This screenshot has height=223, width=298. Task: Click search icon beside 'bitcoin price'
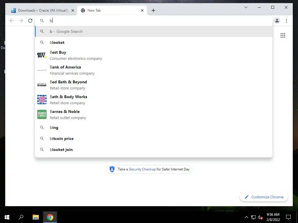[42, 139]
